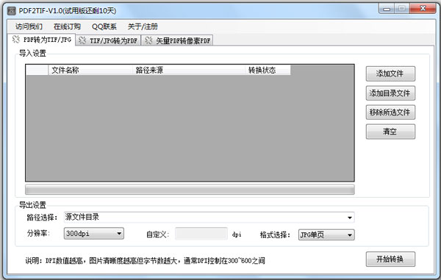This screenshot has height=280, width=441.
Task: Click the 移除所选文件 button
Action: (x=390, y=112)
